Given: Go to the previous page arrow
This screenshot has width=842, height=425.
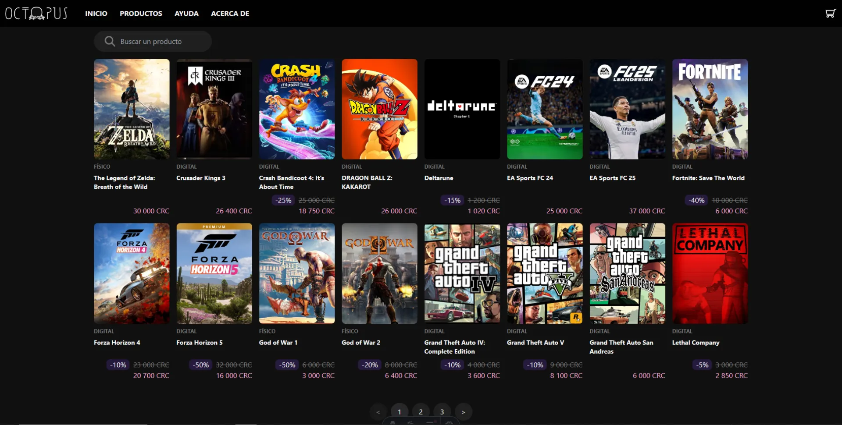Looking at the screenshot, I should click(x=378, y=412).
